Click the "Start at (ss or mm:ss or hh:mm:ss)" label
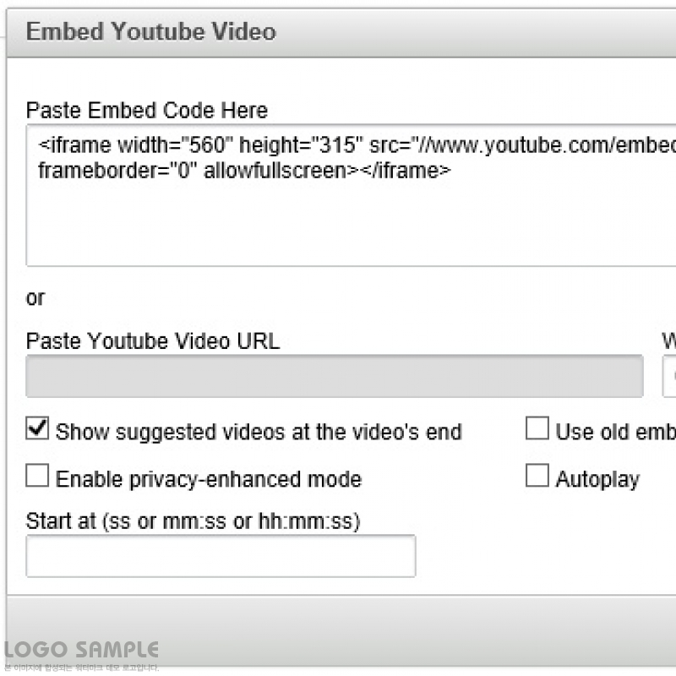Image resolution: width=676 pixels, height=676 pixels. click(194, 521)
